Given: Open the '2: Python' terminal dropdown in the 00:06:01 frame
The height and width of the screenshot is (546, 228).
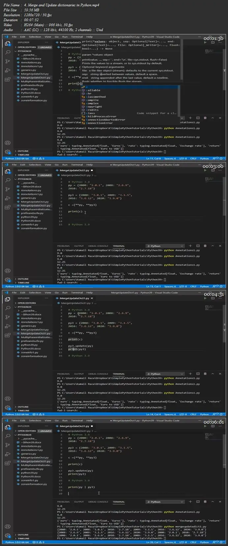Looking at the screenshot, I should (165, 502).
